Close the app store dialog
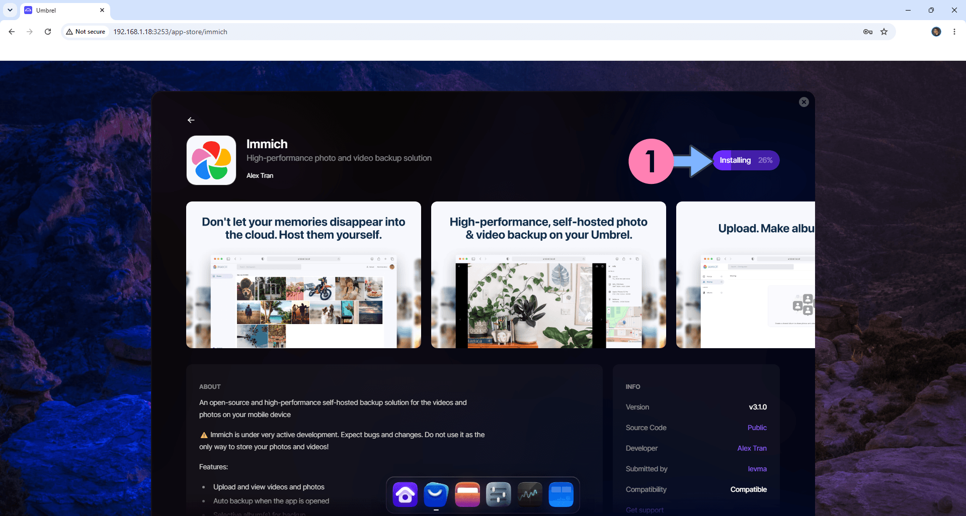966x516 pixels. (804, 102)
